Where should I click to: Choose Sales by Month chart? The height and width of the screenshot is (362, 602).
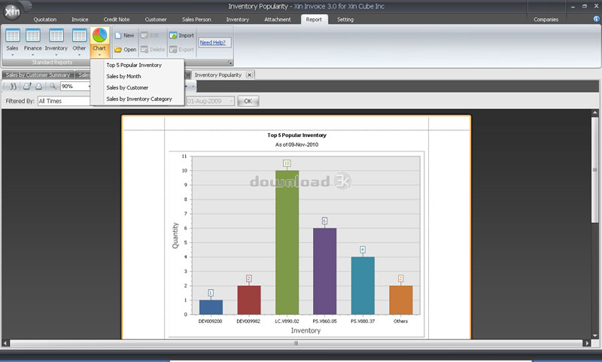123,76
